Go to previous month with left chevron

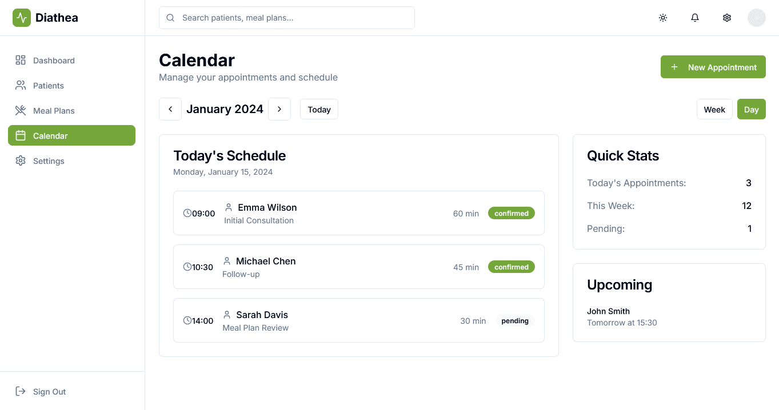170,108
